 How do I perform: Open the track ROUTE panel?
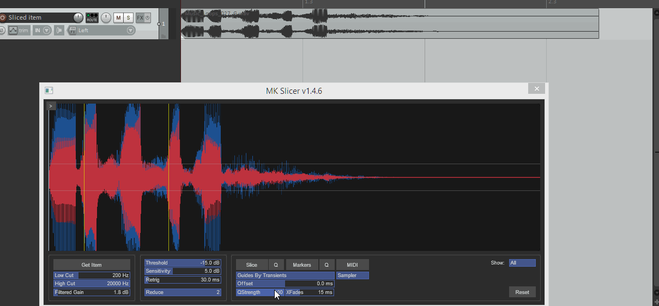[x=92, y=18]
